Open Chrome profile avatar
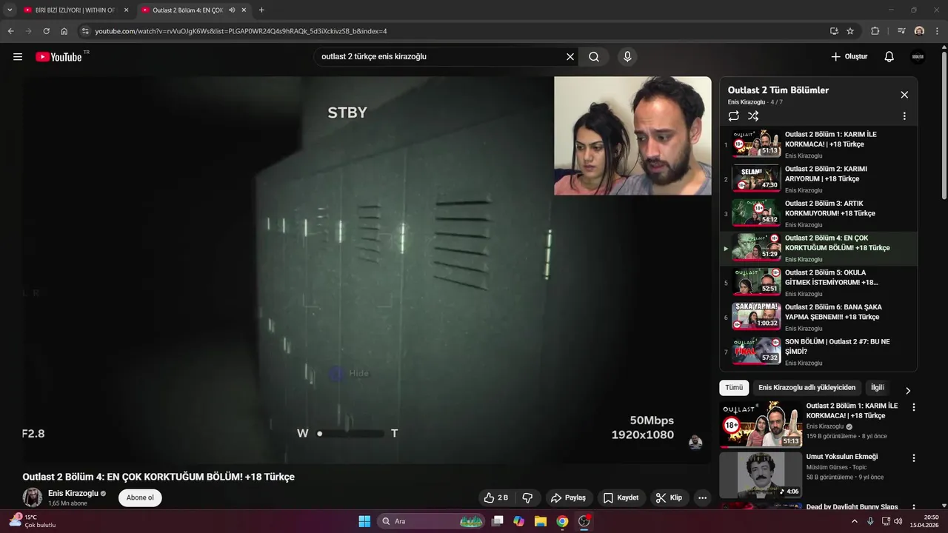The width and height of the screenshot is (948, 533). point(919,31)
